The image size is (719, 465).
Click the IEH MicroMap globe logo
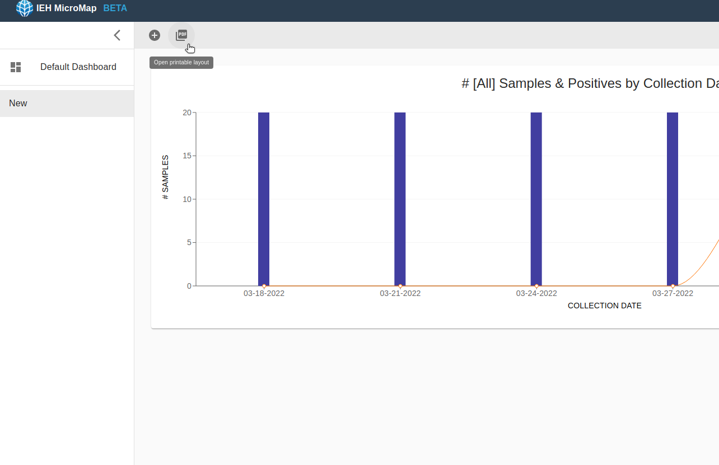25,8
